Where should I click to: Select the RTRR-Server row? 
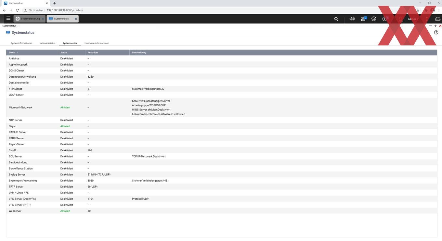coord(222,138)
